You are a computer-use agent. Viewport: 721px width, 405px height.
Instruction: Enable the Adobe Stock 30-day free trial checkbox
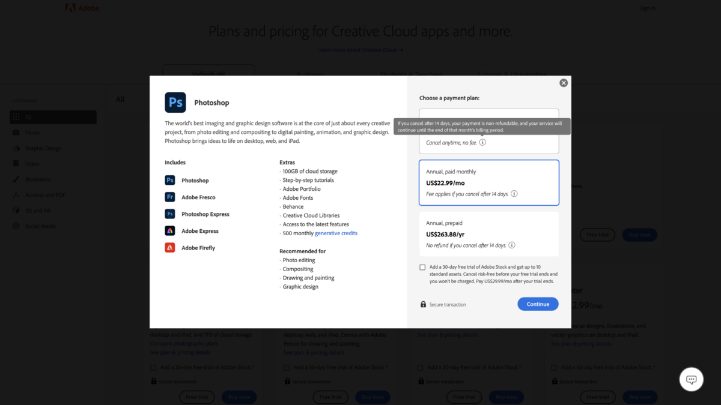click(x=422, y=268)
